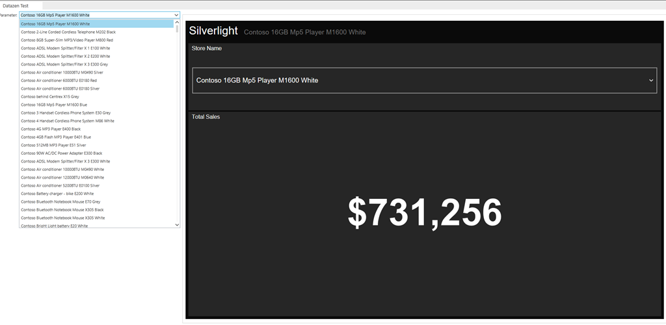666x325 pixels.
Task: Pick Contoso Air conditioner 10000BTU M0490 Silver
Action: click(x=62, y=72)
